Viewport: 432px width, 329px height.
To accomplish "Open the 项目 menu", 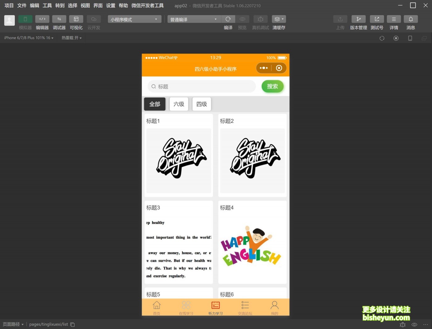I will click(9, 6).
